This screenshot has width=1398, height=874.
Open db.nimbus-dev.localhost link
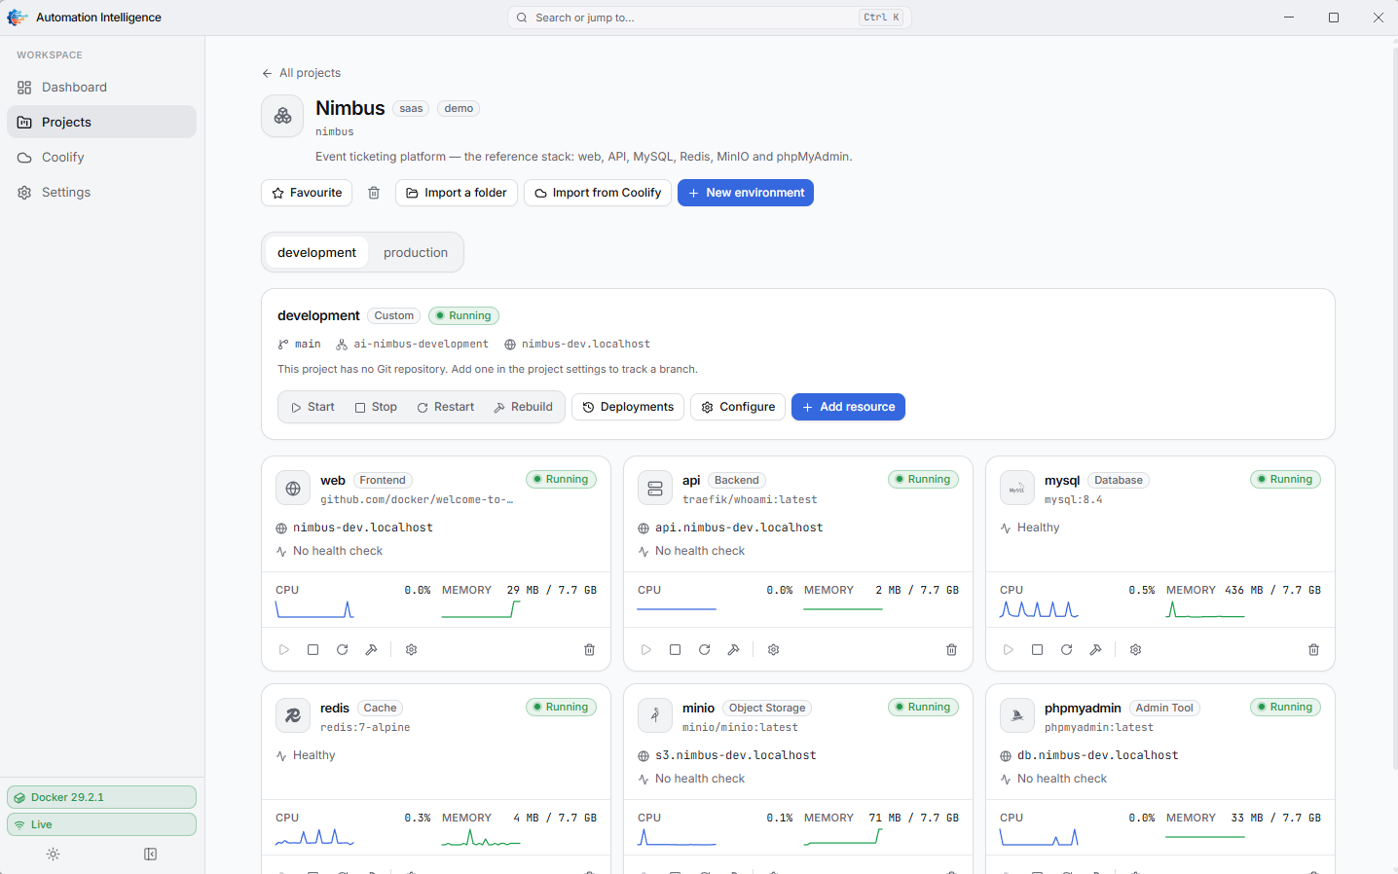click(x=1098, y=755)
